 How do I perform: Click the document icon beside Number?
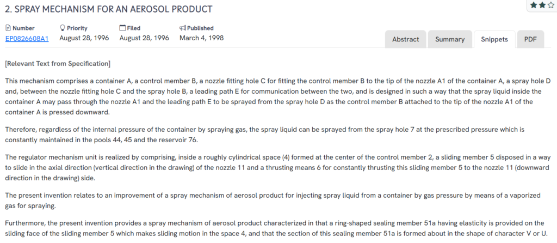click(8, 28)
